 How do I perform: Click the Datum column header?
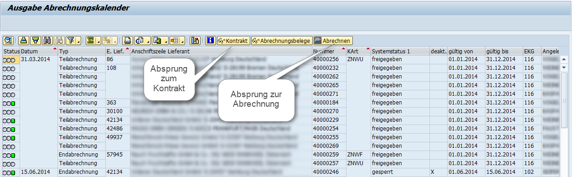click(x=38, y=51)
